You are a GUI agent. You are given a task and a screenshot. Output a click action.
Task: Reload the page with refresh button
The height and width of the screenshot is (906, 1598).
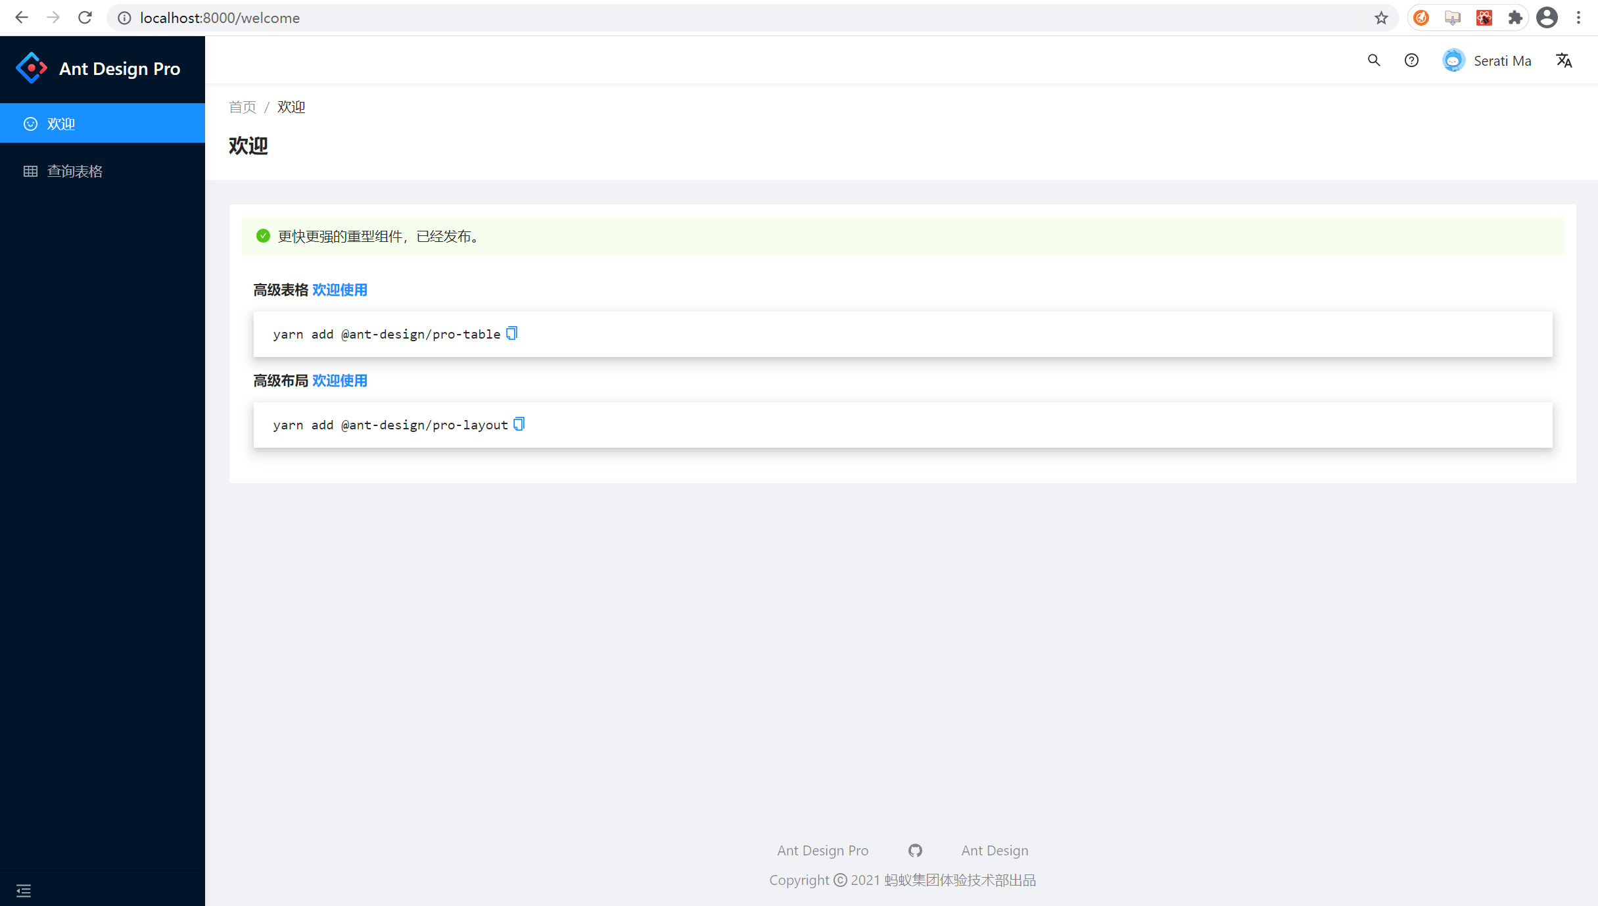tap(85, 18)
